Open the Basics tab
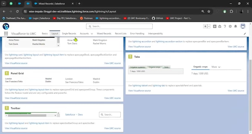Viewport: 252px width, 134px height. (x=45, y=34)
